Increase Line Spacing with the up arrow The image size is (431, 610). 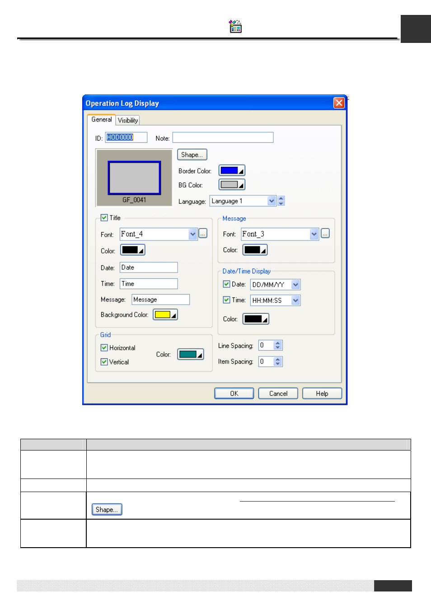pyautogui.click(x=278, y=343)
